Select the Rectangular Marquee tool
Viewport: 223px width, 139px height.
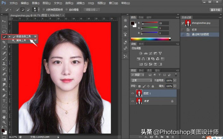pyautogui.click(x=4, y=26)
